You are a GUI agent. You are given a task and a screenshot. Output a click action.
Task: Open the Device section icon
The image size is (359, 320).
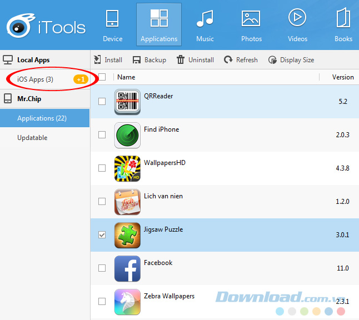pyautogui.click(x=112, y=18)
